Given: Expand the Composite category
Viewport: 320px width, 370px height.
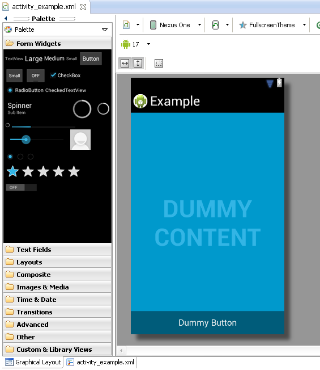Looking at the screenshot, I should coord(57,275).
